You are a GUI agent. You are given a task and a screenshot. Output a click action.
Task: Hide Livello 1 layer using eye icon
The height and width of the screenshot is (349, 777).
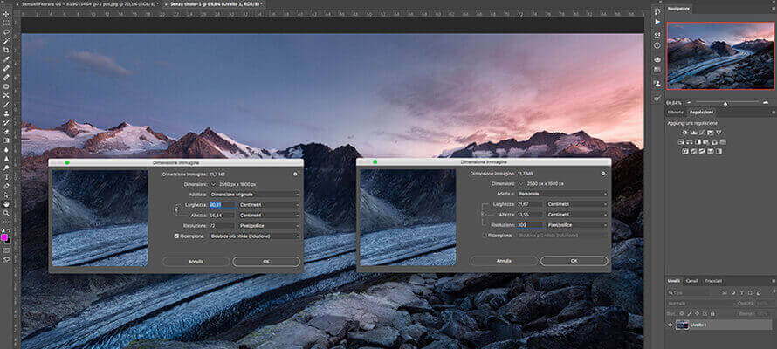[x=670, y=325]
